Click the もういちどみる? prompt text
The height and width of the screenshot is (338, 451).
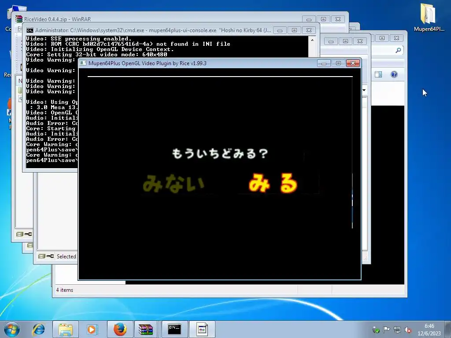coord(220,154)
